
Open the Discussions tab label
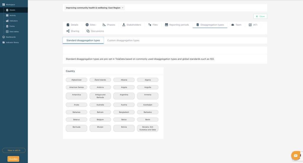point(97,31)
